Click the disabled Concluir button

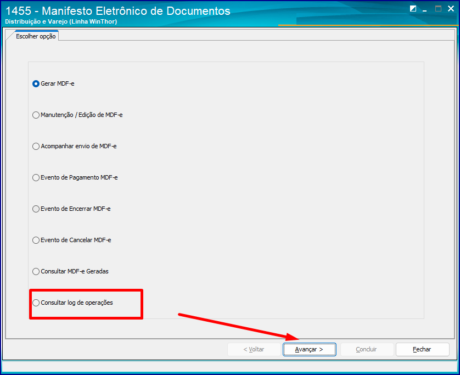367,349
